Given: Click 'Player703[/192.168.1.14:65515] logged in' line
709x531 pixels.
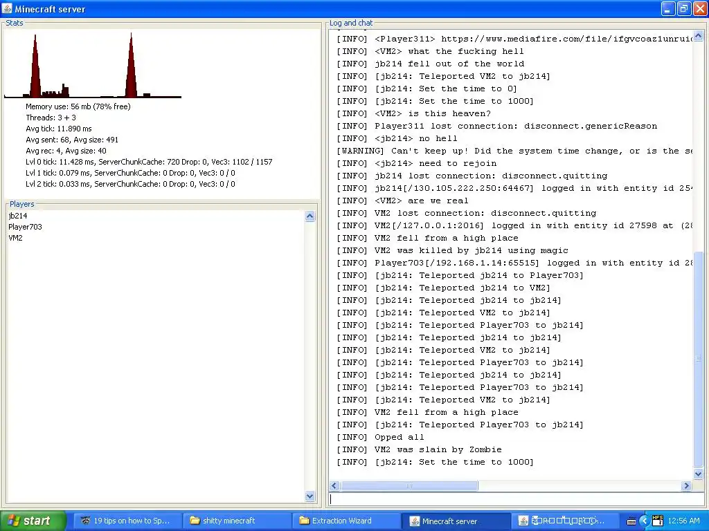Looking at the screenshot, I should click(x=514, y=263).
